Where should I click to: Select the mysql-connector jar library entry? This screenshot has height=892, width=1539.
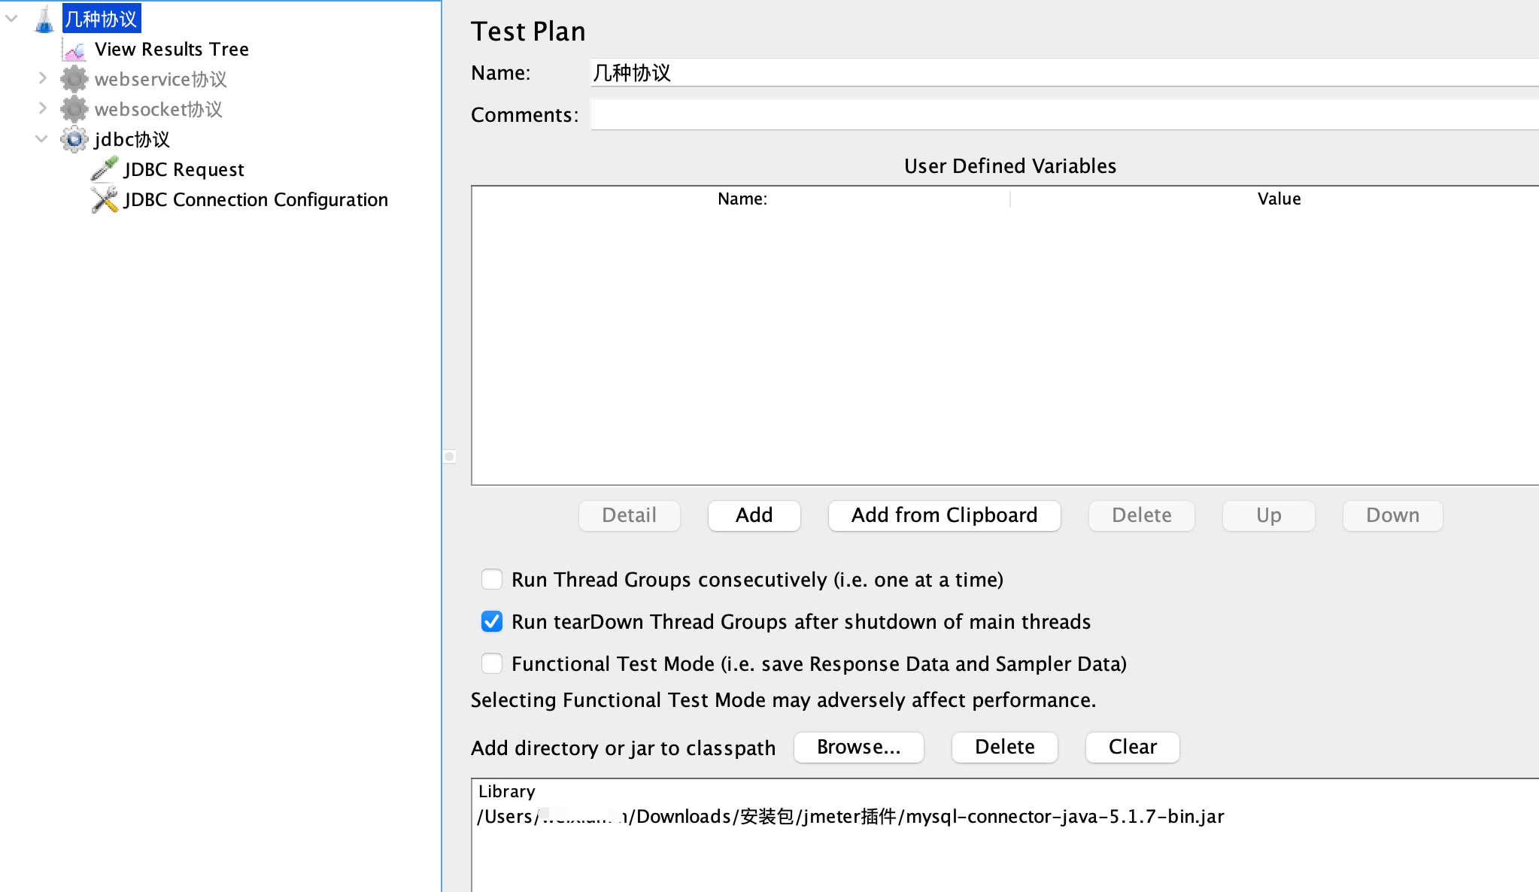(850, 817)
